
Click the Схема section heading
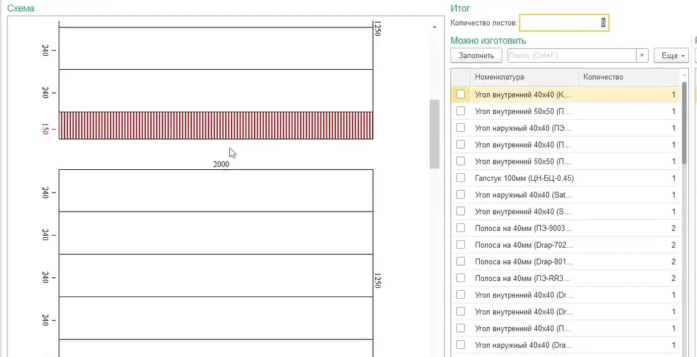pyautogui.click(x=20, y=8)
